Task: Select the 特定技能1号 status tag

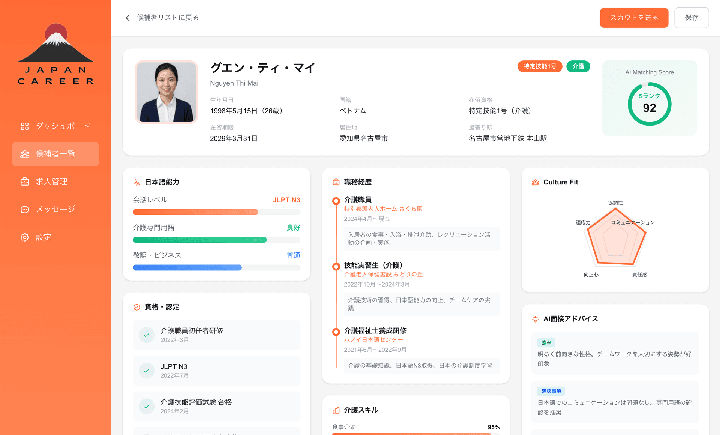Action: (540, 66)
